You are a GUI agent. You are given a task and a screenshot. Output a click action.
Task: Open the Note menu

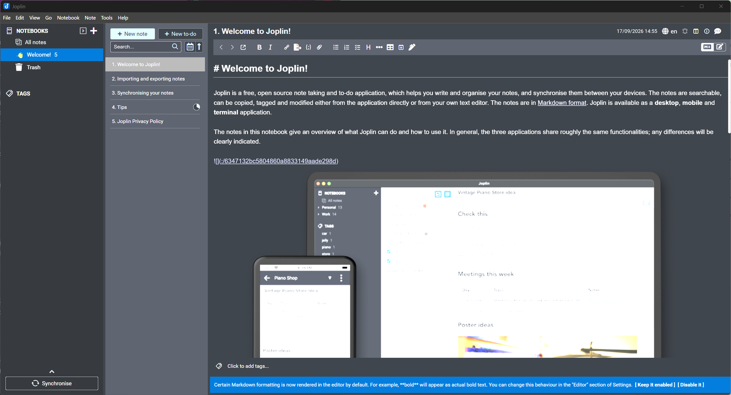(x=90, y=18)
